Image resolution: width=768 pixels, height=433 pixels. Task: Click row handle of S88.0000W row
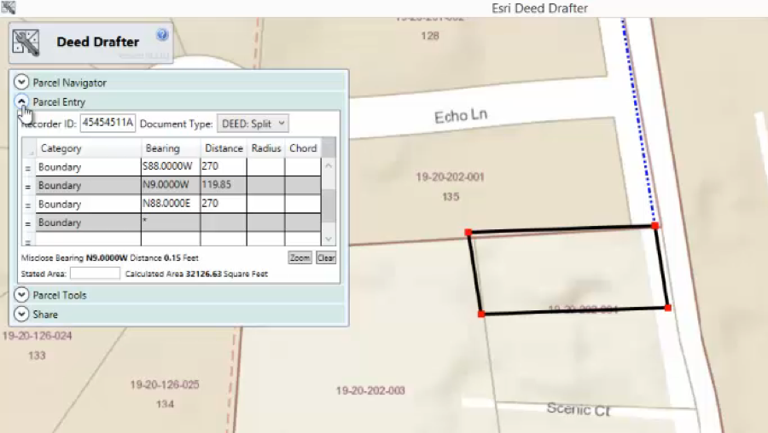click(x=28, y=168)
